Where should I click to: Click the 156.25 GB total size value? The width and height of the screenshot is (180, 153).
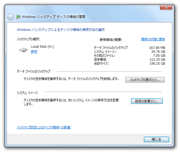pyautogui.click(x=157, y=64)
